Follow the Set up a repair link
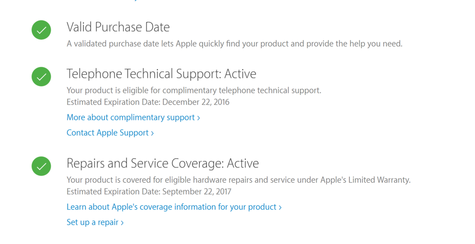Image resolution: width=475 pixels, height=244 pixels. 95,223
